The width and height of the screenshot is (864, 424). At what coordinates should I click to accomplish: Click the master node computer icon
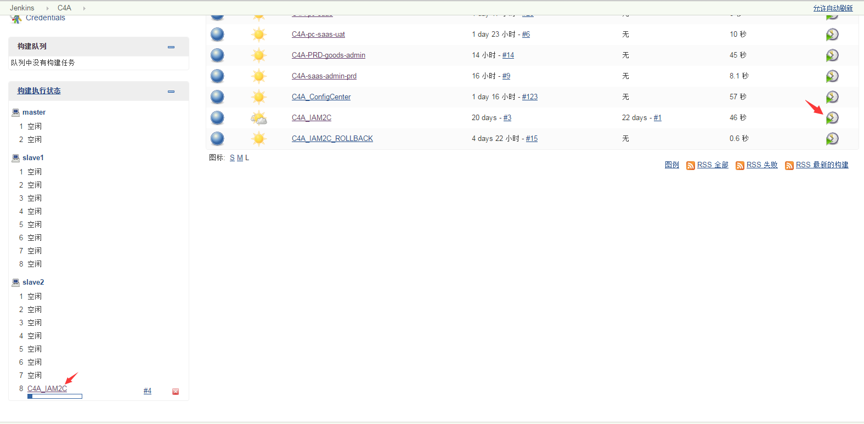coord(16,112)
